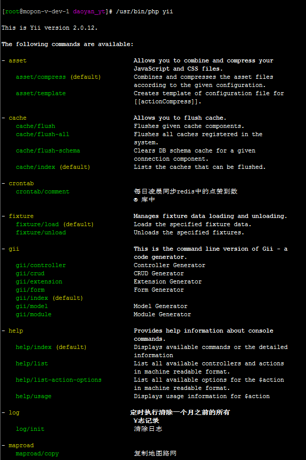Image resolution: width=306 pixels, height=460 pixels.
Task: Click 'help/index (default)' entry
Action: (51, 347)
